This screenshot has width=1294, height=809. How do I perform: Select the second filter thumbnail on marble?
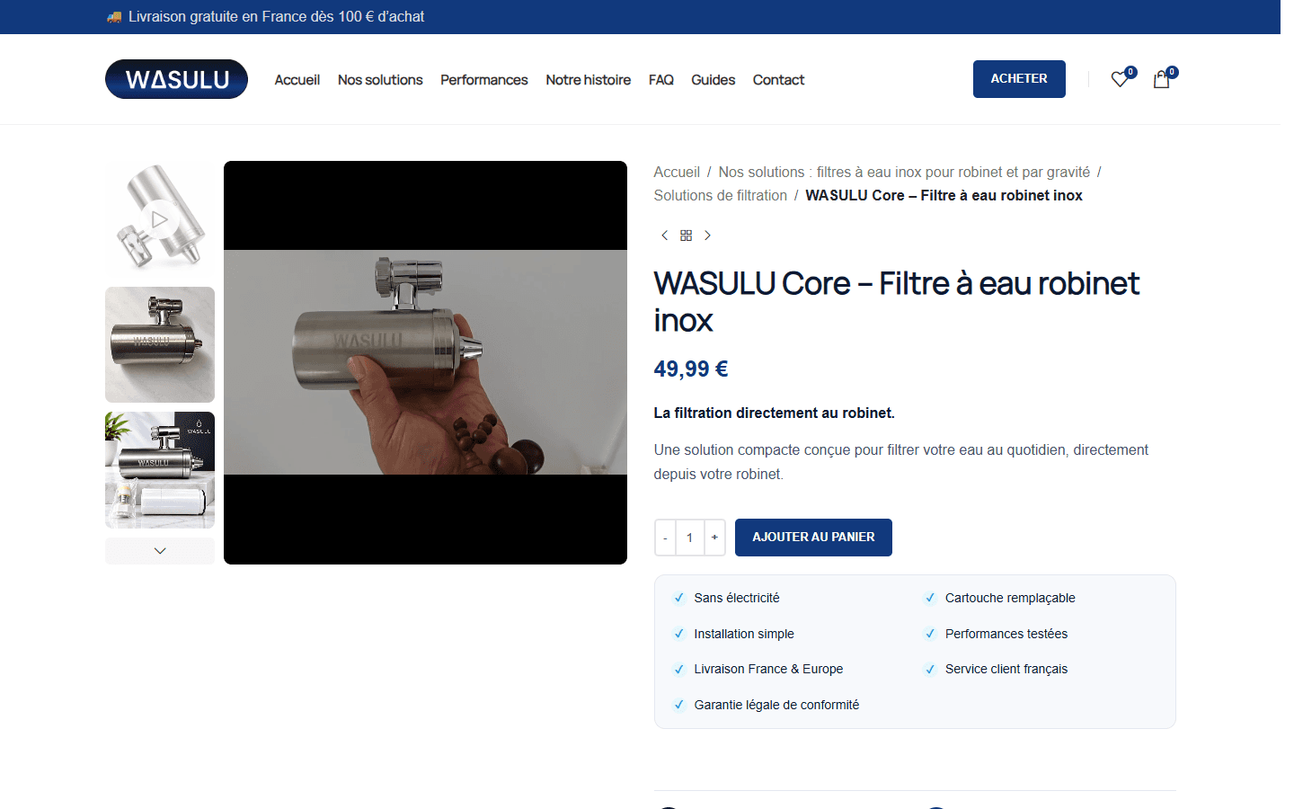point(160,344)
